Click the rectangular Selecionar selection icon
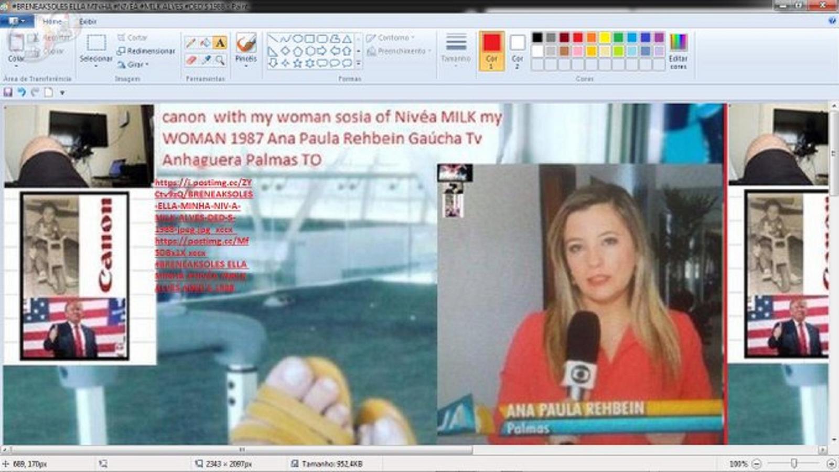The width and height of the screenshot is (839, 472). tap(96, 43)
